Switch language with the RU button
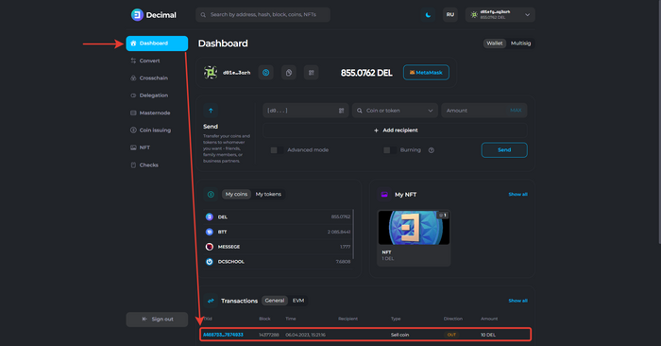 point(450,15)
